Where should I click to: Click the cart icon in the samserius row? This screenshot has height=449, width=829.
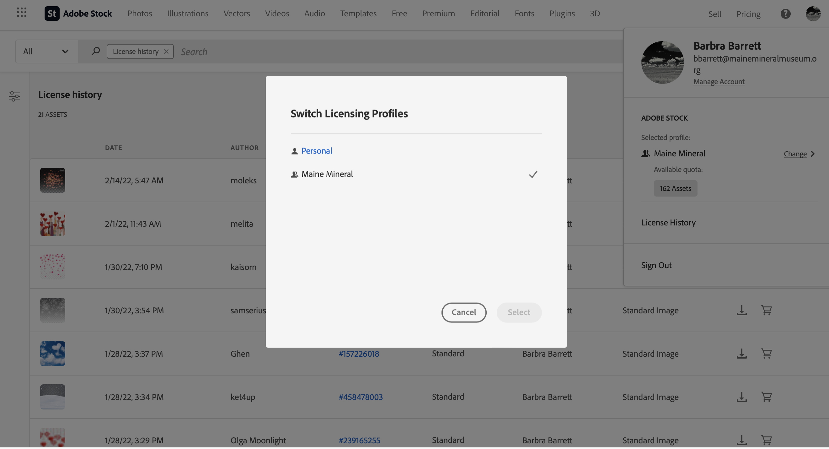click(767, 310)
